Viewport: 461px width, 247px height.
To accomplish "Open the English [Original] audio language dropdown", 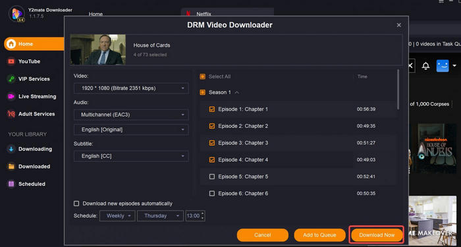I will pos(131,130).
